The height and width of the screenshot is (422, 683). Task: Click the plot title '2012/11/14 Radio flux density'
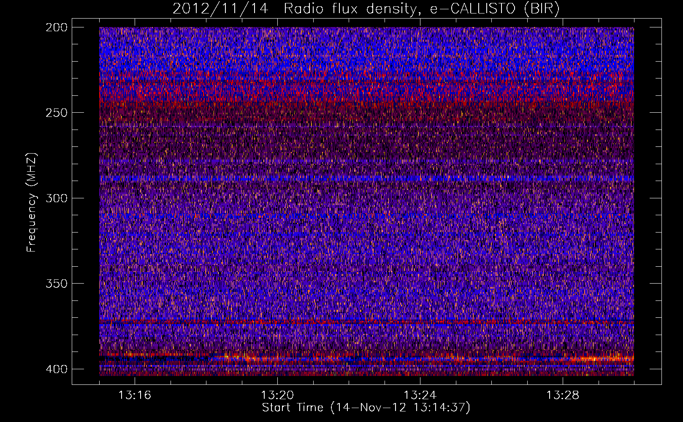[x=366, y=9]
